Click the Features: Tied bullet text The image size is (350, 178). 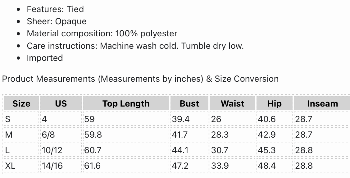point(55,9)
